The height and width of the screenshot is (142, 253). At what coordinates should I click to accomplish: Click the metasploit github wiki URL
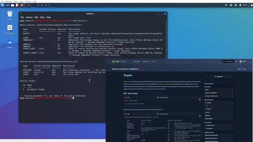pyautogui.click(x=128, y=34)
